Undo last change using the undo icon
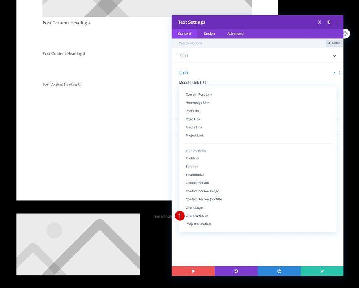Image resolution: width=359 pixels, height=288 pixels. [x=236, y=270]
